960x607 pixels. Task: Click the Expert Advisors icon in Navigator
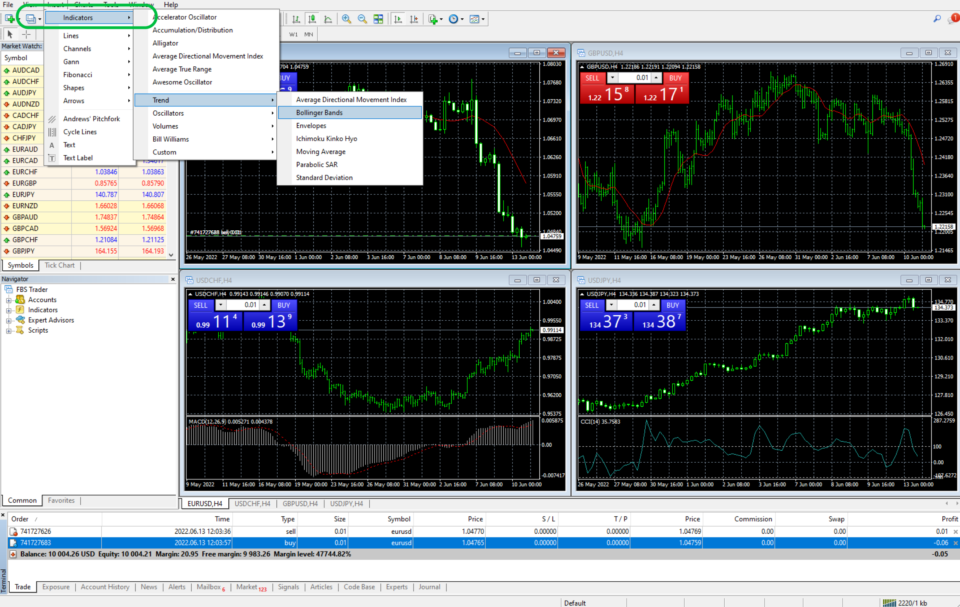[x=20, y=320]
